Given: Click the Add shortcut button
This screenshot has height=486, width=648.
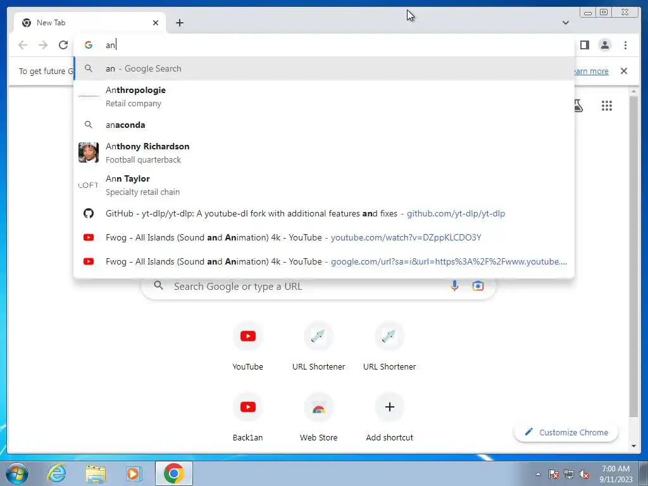Looking at the screenshot, I should tap(389, 418).
